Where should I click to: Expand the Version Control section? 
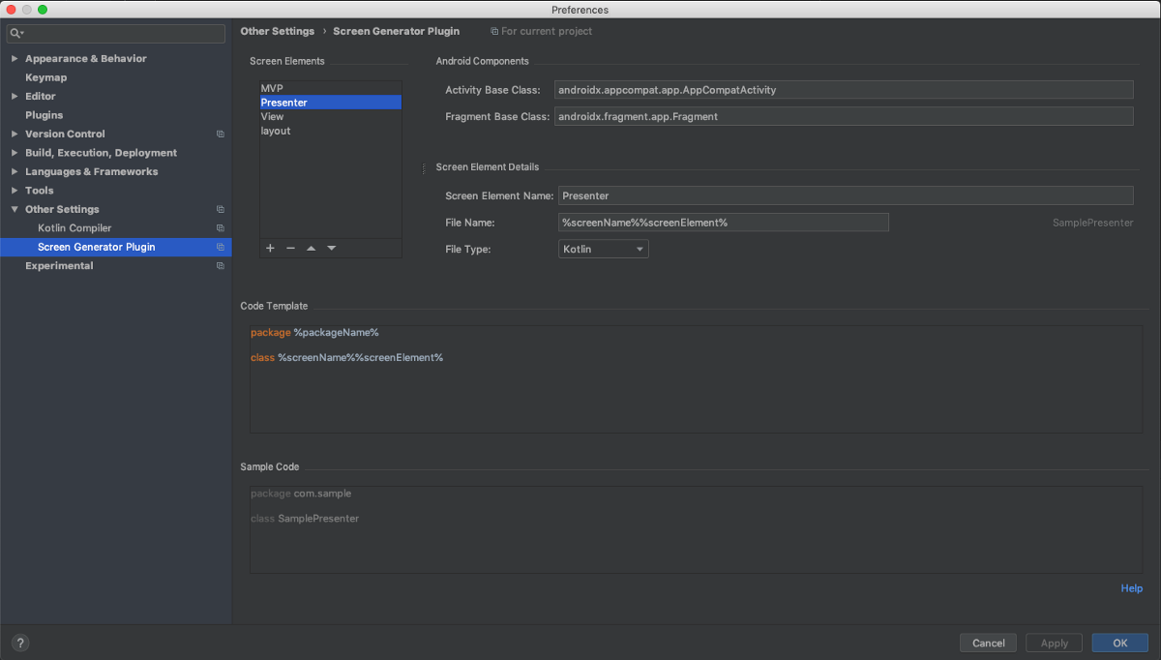[15, 135]
